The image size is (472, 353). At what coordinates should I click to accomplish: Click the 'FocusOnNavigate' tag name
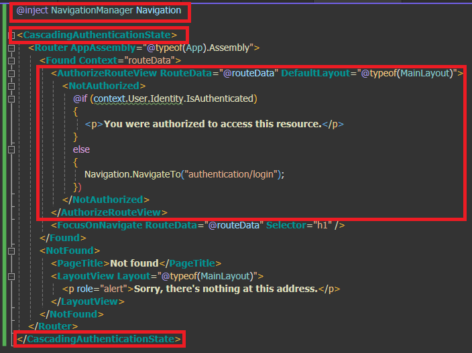click(x=100, y=225)
